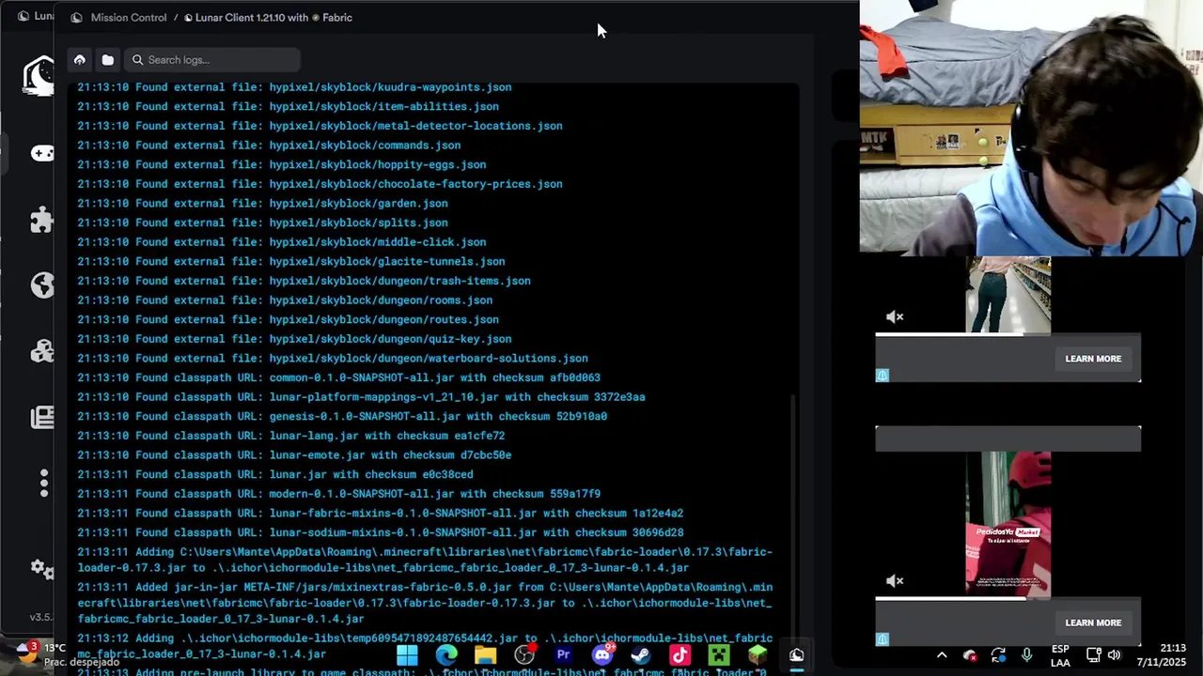Select log line genesis-0.1.0-SNAPSHOT-all.jar
Image resolution: width=1203 pixels, height=676 pixels.
[342, 417]
